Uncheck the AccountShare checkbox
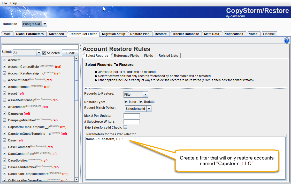Viewport: 291px width, 184px height. pos(5,80)
